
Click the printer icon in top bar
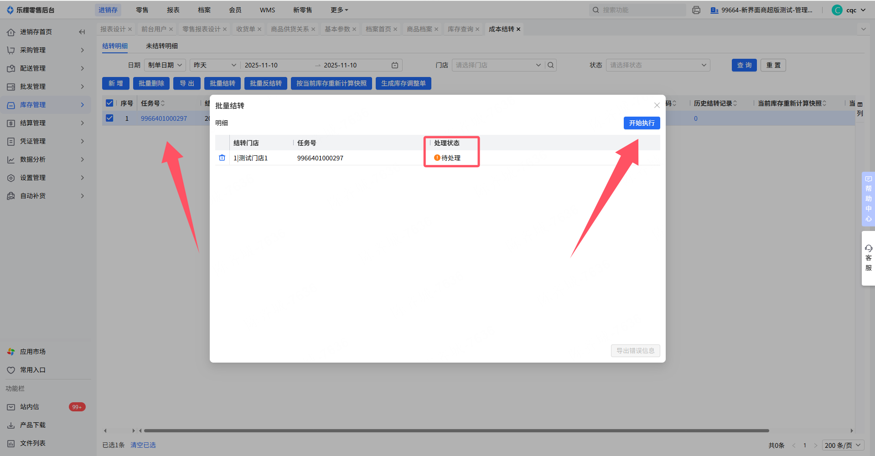coord(696,10)
